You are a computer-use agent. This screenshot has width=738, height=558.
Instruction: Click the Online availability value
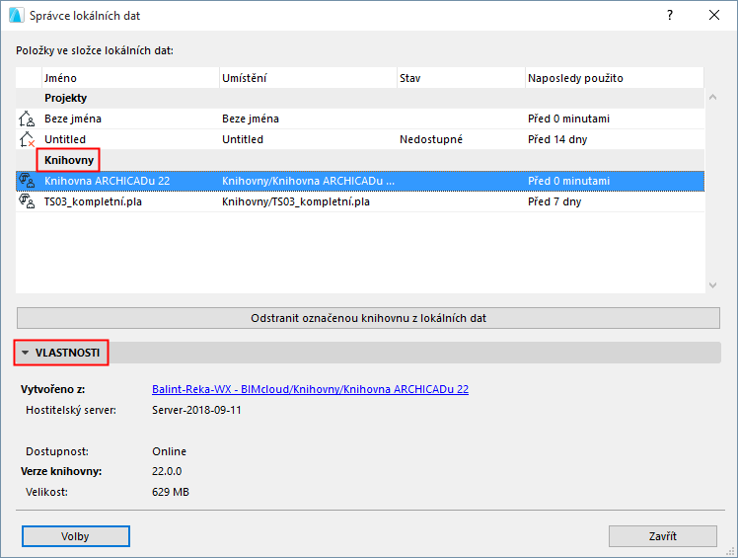(x=169, y=451)
